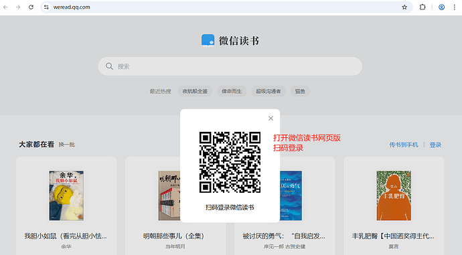462x255 pixels.
Task: Focus the 搜索 search input field
Action: tap(230, 66)
